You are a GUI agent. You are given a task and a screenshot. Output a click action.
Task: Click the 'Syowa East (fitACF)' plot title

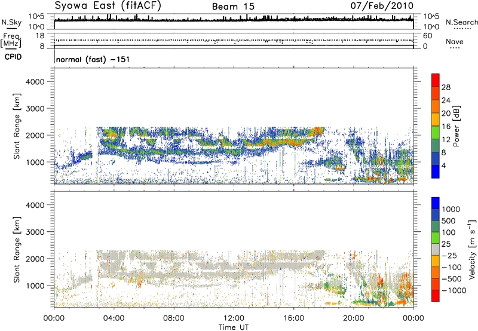(108, 5)
